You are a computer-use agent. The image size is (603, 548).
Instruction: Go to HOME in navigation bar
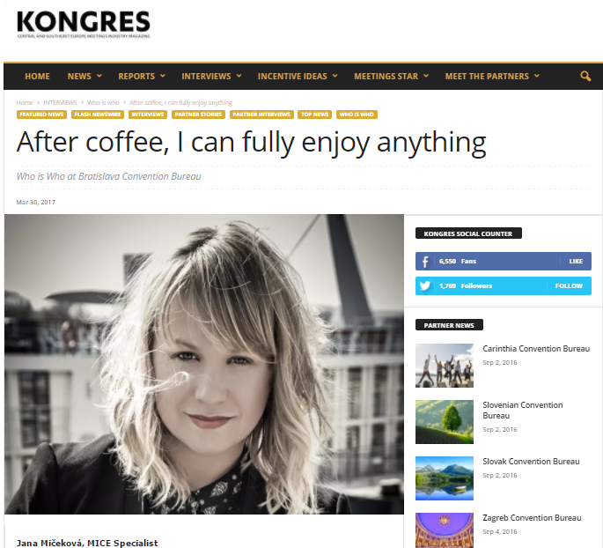37,76
